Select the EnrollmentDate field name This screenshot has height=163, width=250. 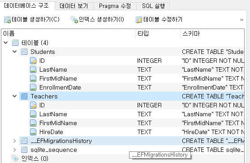click(x=60, y=88)
